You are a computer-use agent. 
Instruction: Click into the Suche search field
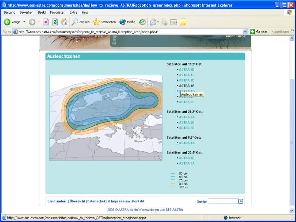(223, 201)
